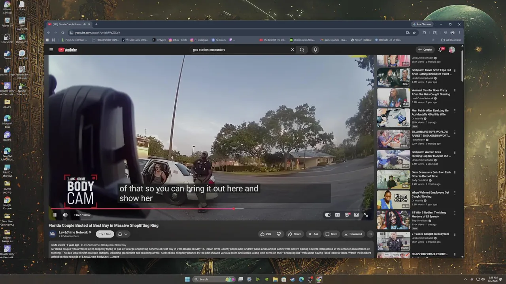Click the Chrome address bar
The image size is (506, 284).
pos(237,33)
